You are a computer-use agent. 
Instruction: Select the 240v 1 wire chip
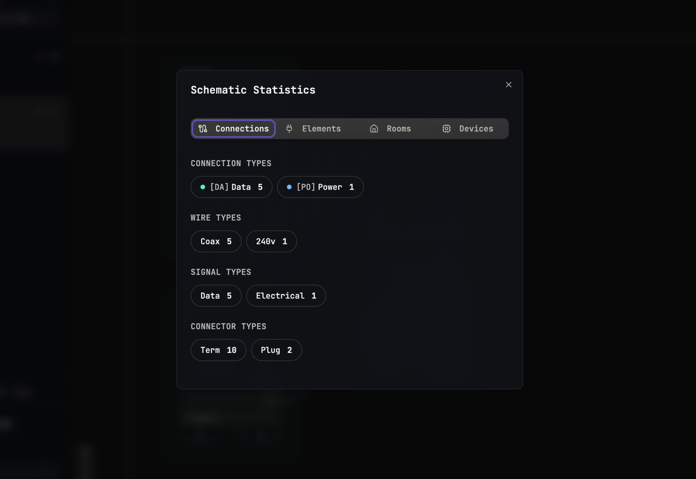271,242
